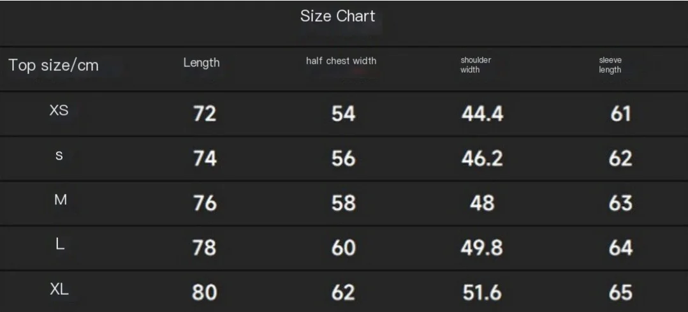Select the shoulder width column header
The height and width of the screenshot is (312, 688).
(x=475, y=65)
